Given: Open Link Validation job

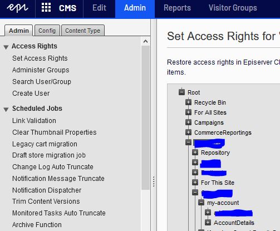Looking at the screenshot, I should (34, 121).
